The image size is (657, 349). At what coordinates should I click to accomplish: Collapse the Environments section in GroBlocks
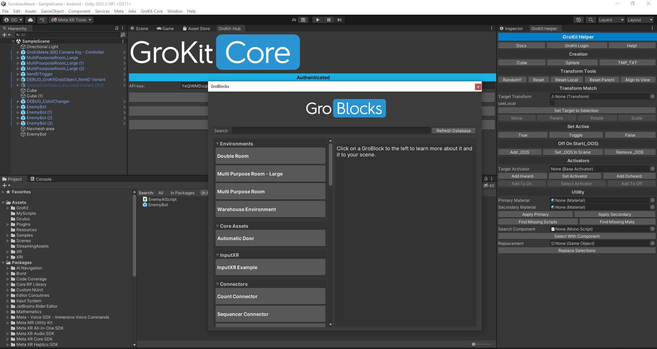click(x=217, y=144)
